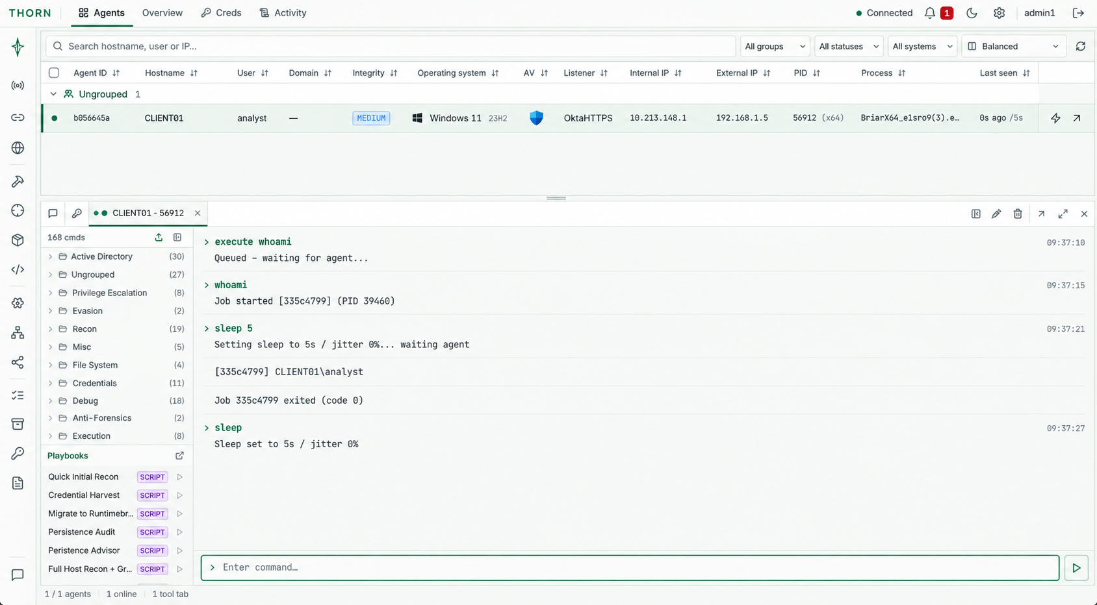Viewport: 1097px width, 605px height.
Task: Open settings gear in top bar
Action: coord(1000,13)
